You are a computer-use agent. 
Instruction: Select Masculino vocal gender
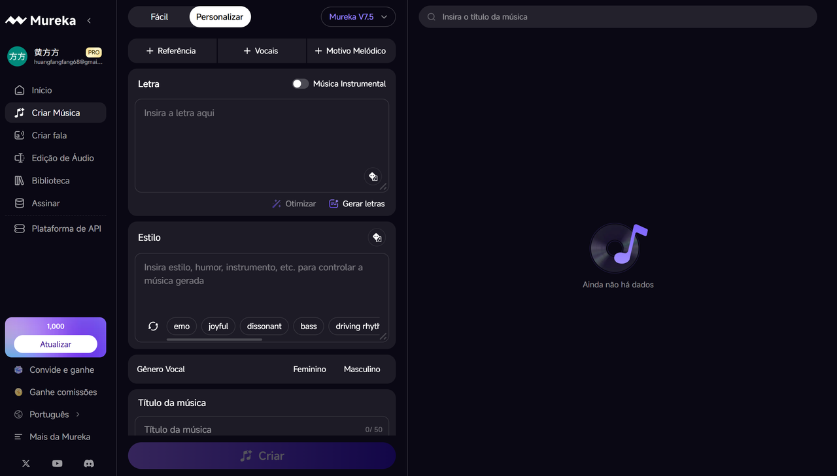(362, 369)
